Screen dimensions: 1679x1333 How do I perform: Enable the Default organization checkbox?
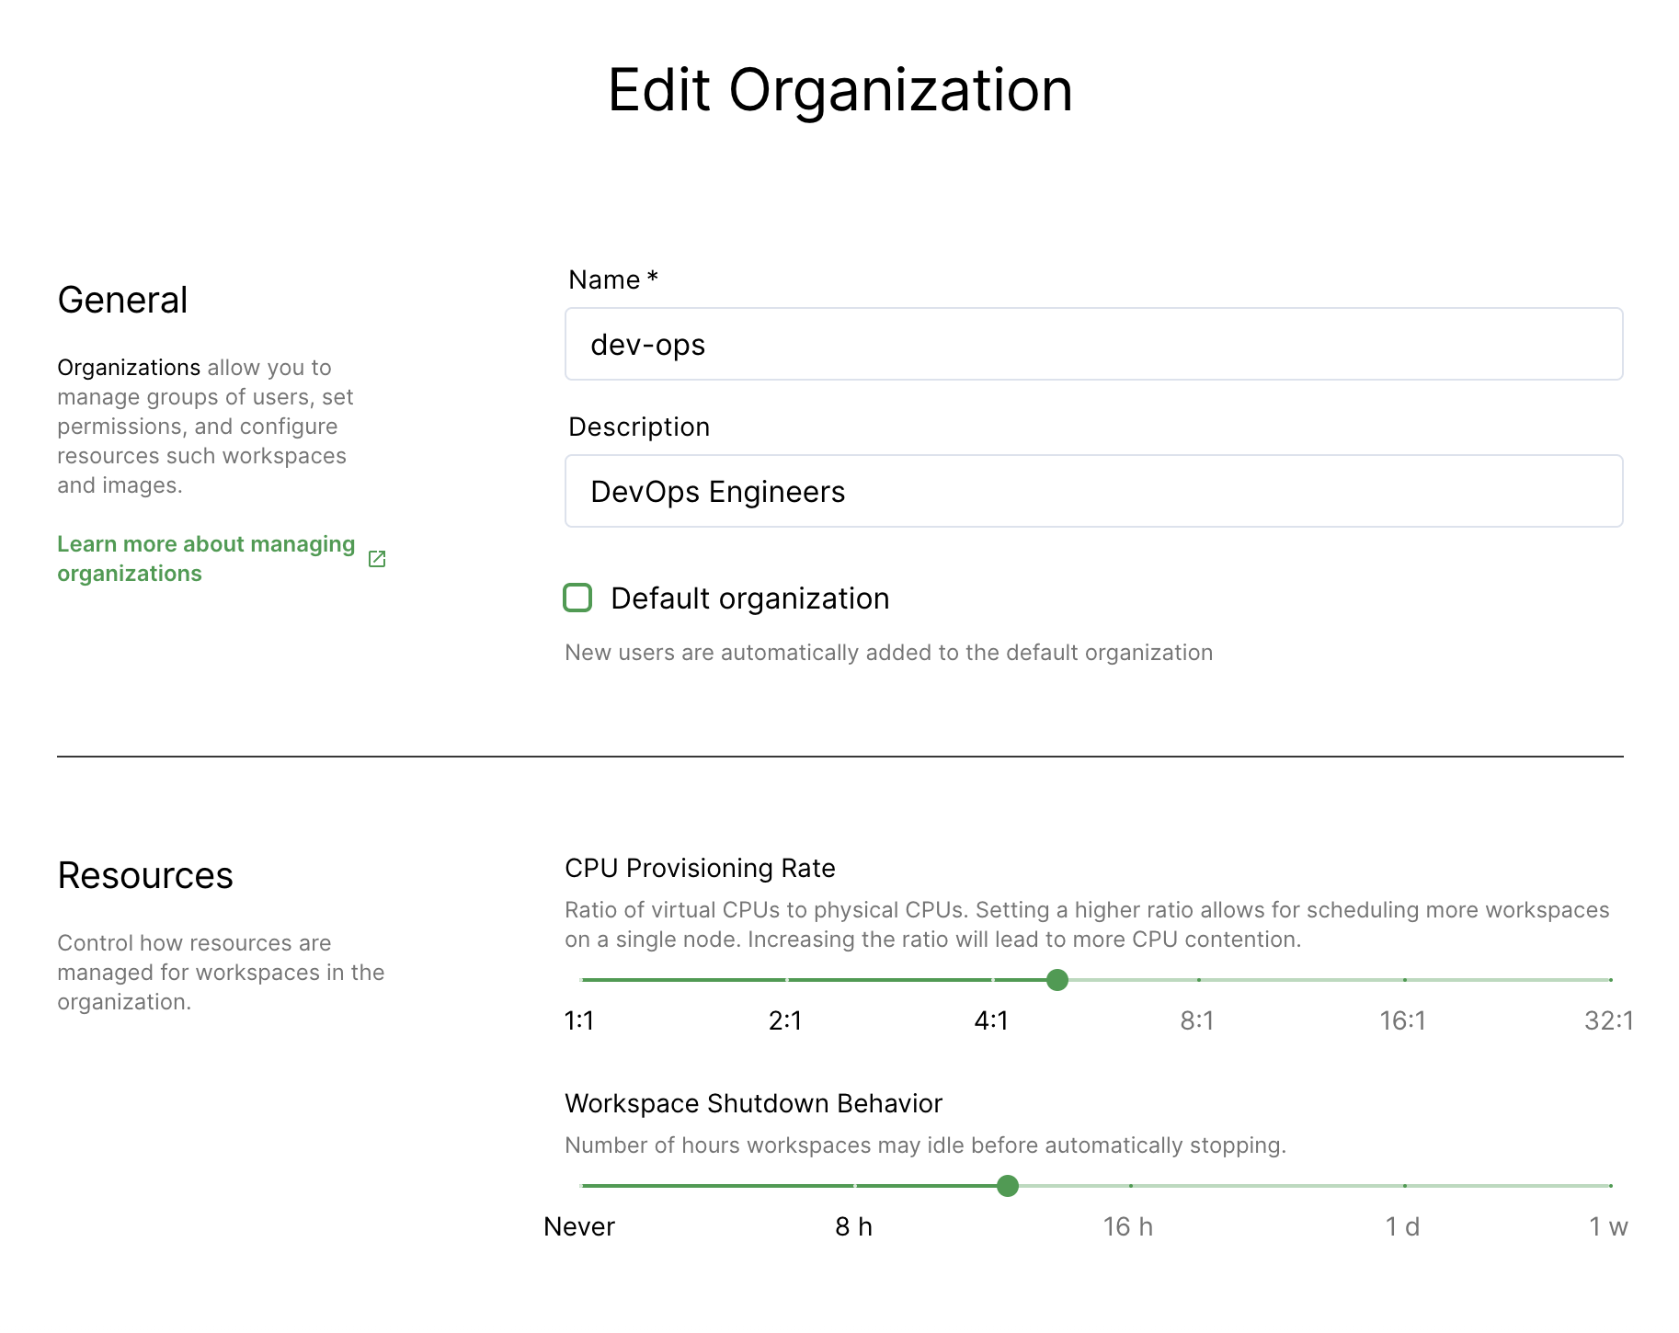tap(577, 598)
